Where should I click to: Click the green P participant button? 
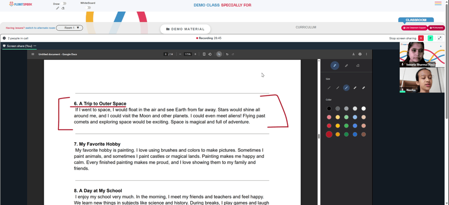(430, 38)
